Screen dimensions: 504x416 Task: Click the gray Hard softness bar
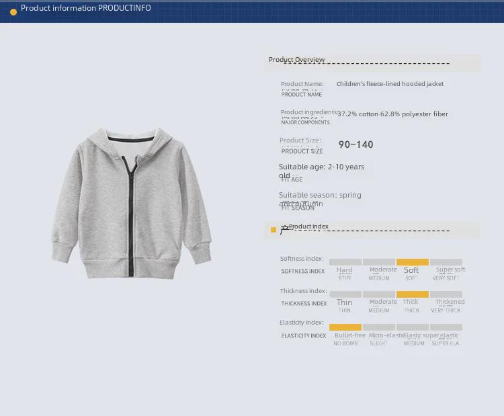pos(345,262)
